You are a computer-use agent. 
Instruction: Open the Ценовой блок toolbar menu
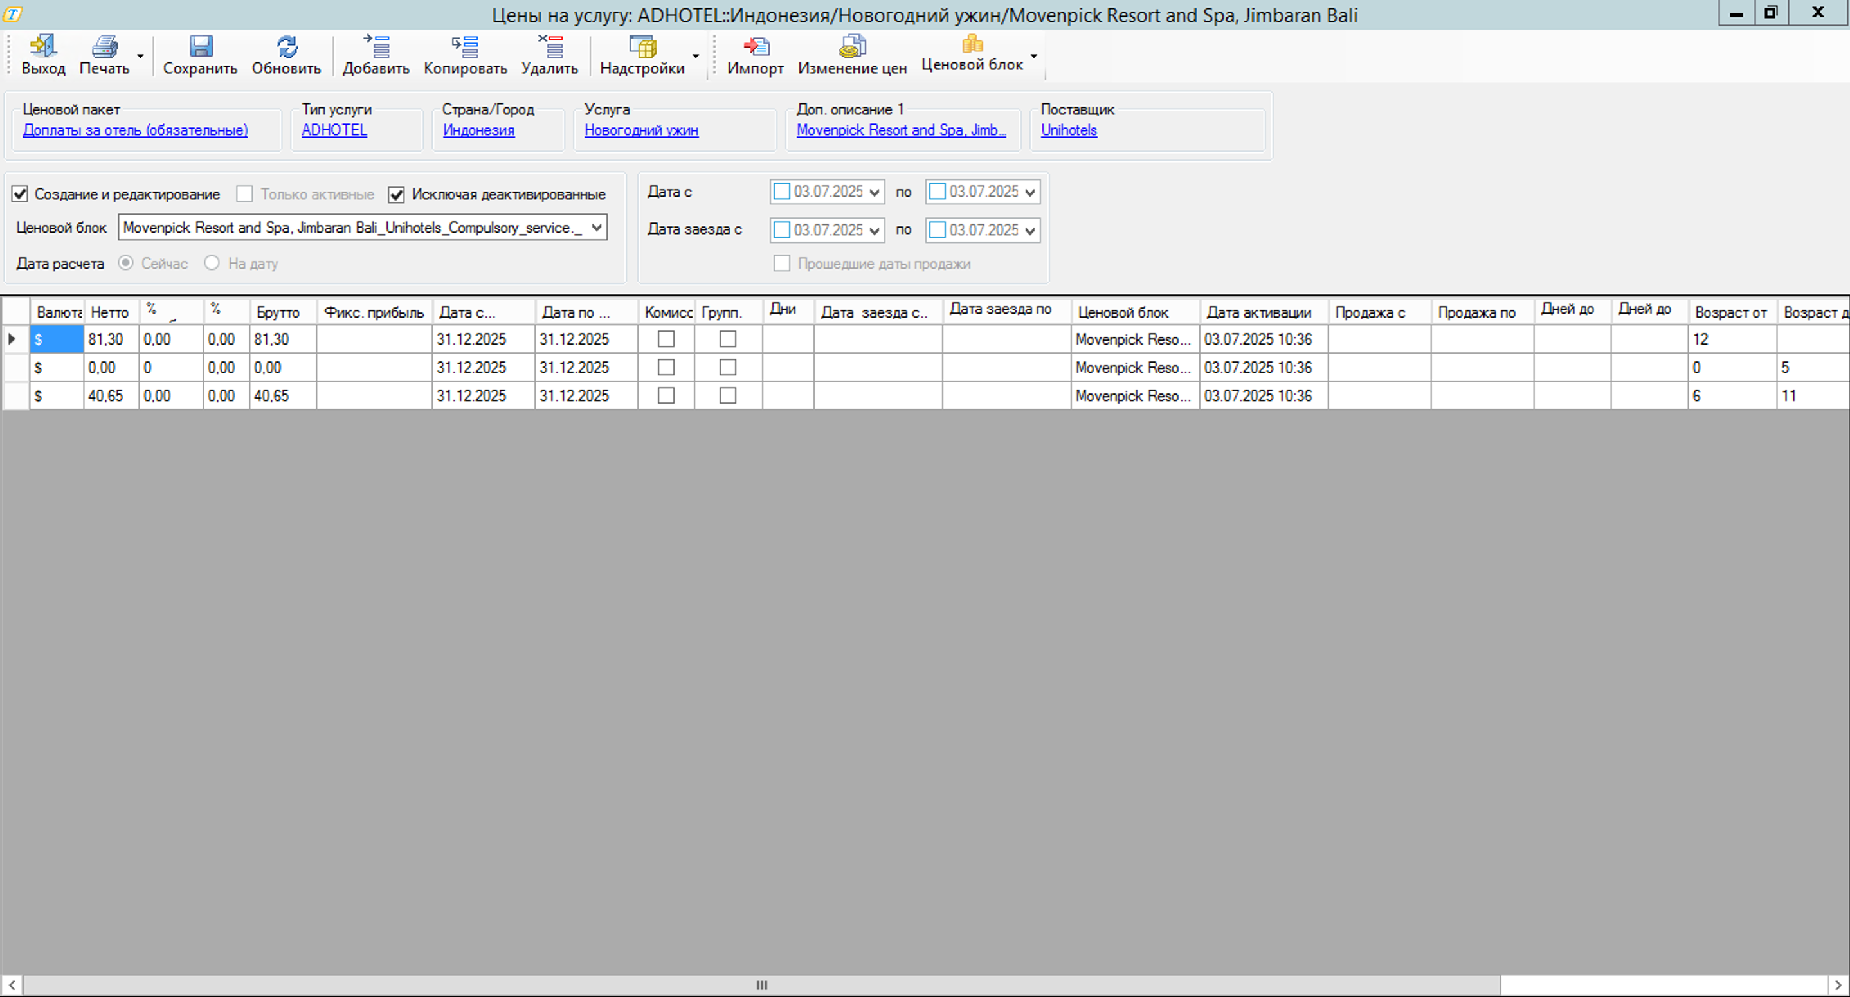(1033, 56)
